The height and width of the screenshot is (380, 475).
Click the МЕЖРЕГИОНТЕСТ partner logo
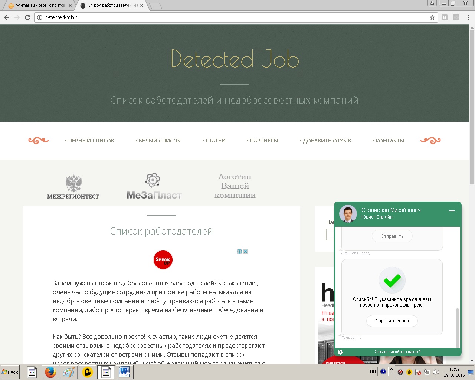click(73, 187)
